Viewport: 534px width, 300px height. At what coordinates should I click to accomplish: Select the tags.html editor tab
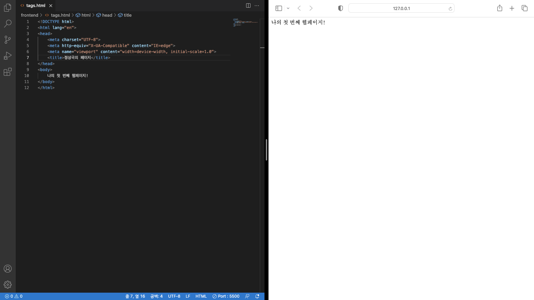point(36,6)
